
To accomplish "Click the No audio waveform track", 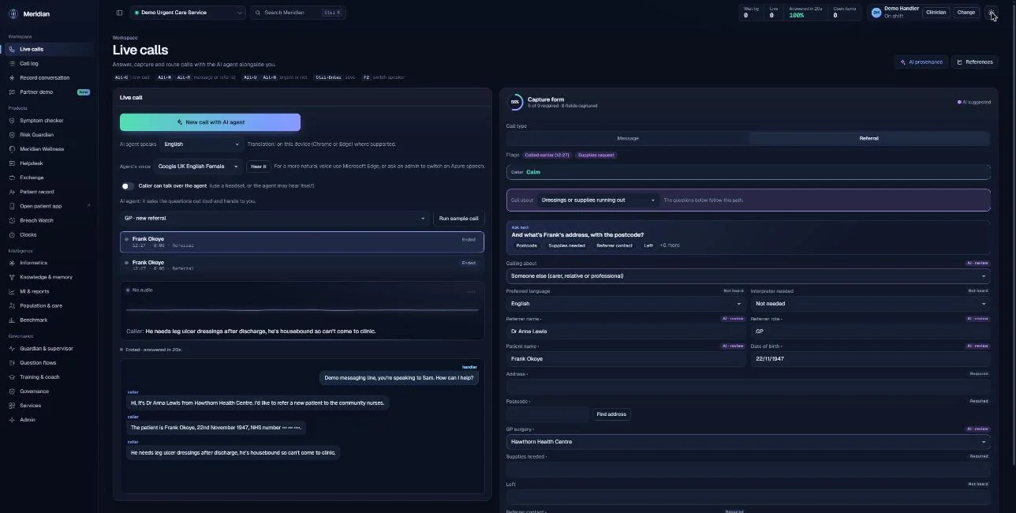I will click(x=302, y=309).
